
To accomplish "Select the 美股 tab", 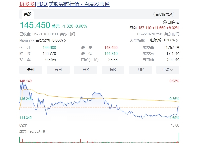I will coord(28,14).
